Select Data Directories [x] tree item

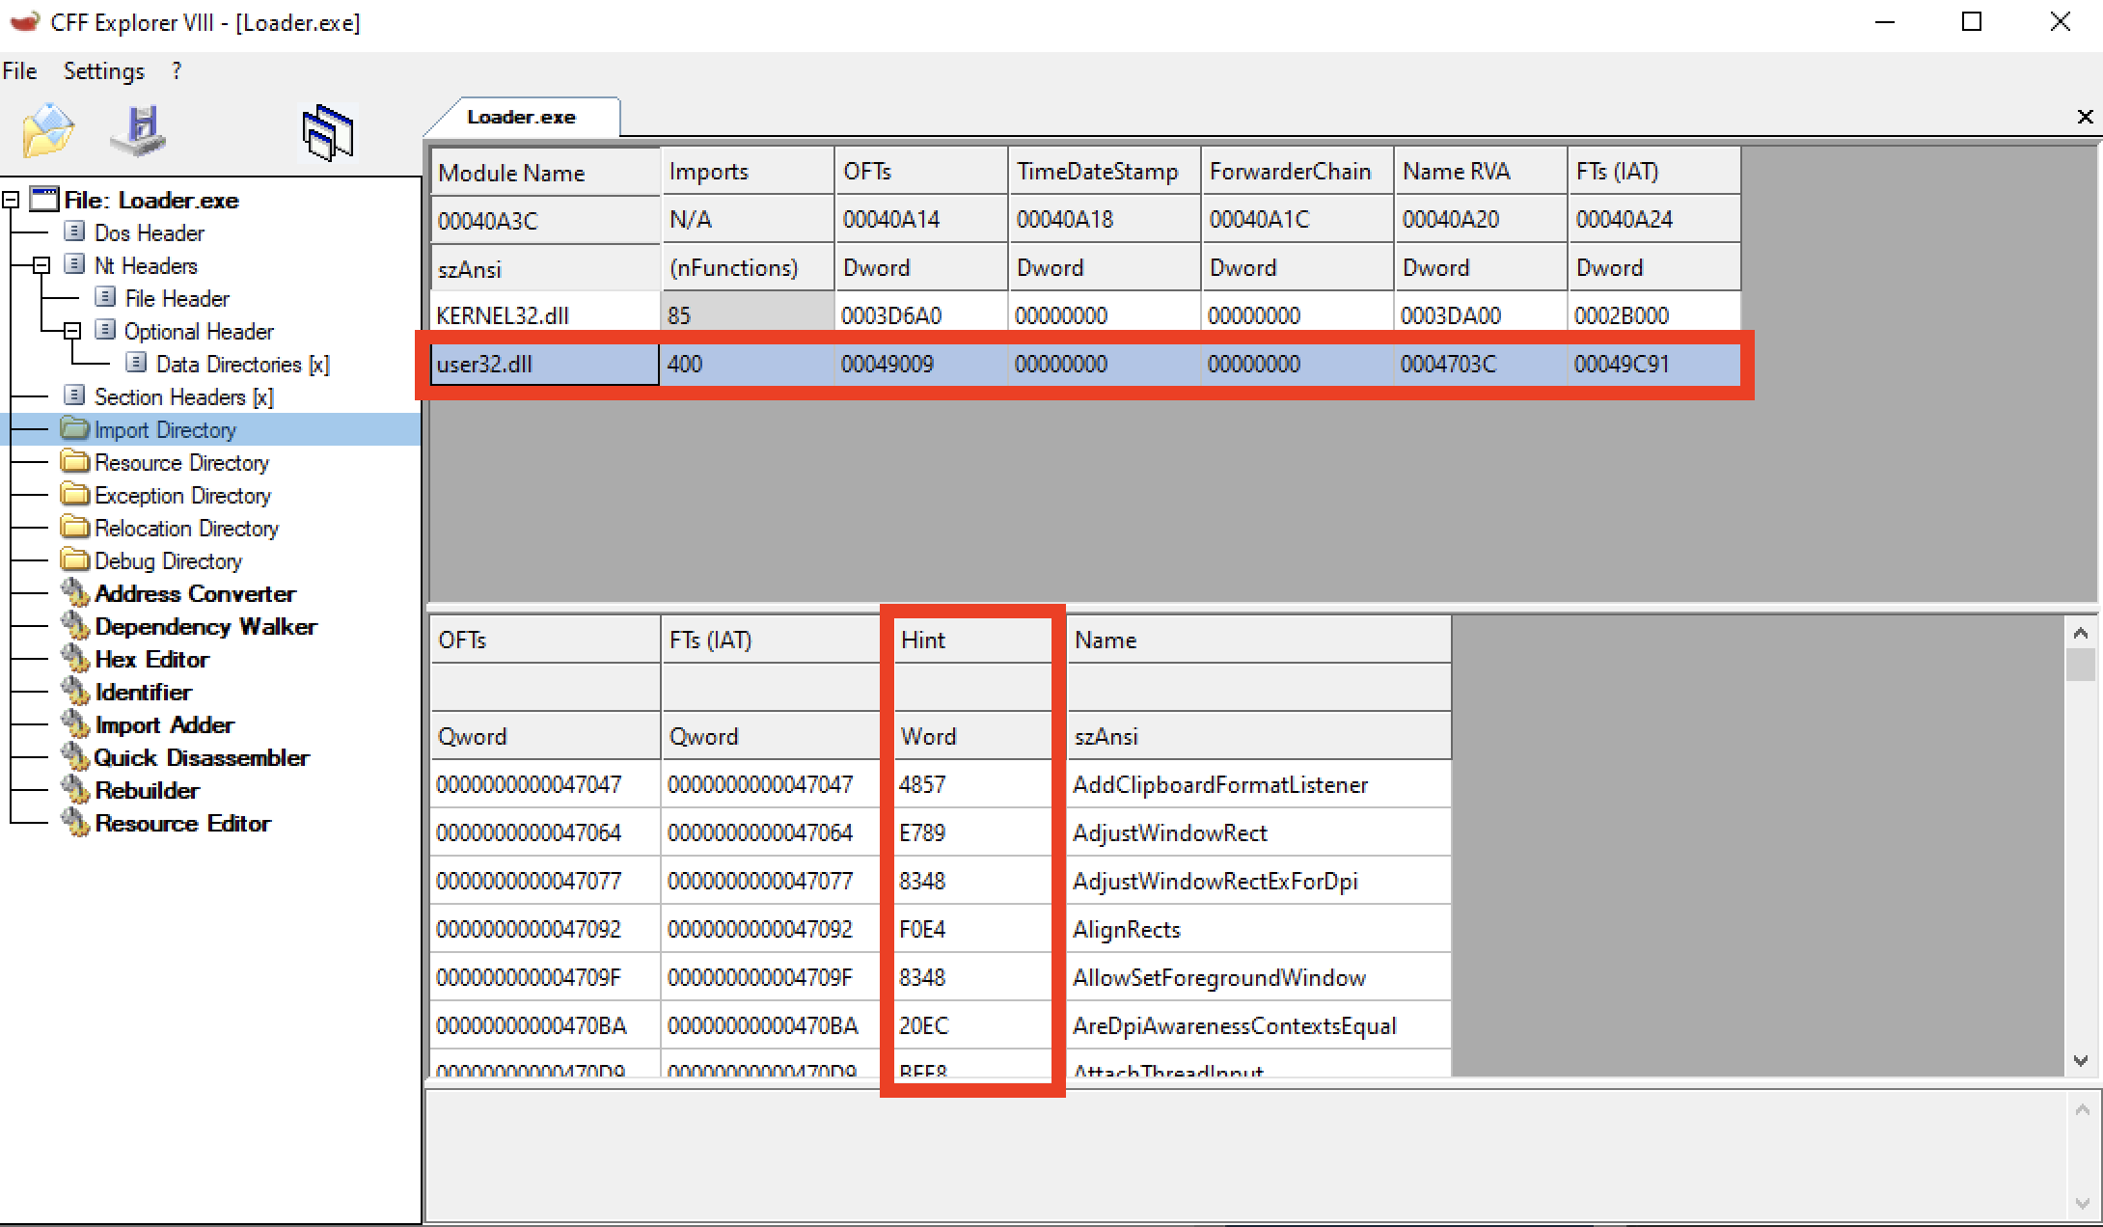pos(242,364)
